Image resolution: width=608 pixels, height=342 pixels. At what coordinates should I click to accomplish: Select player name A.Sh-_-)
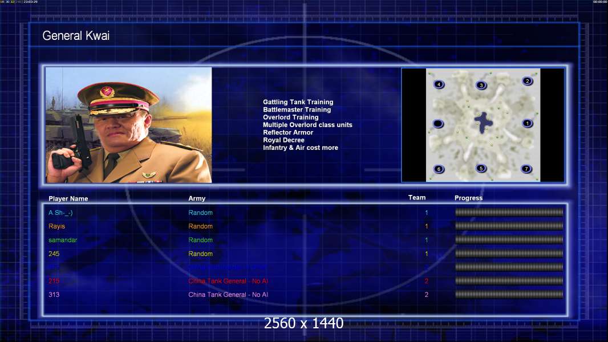60,213
